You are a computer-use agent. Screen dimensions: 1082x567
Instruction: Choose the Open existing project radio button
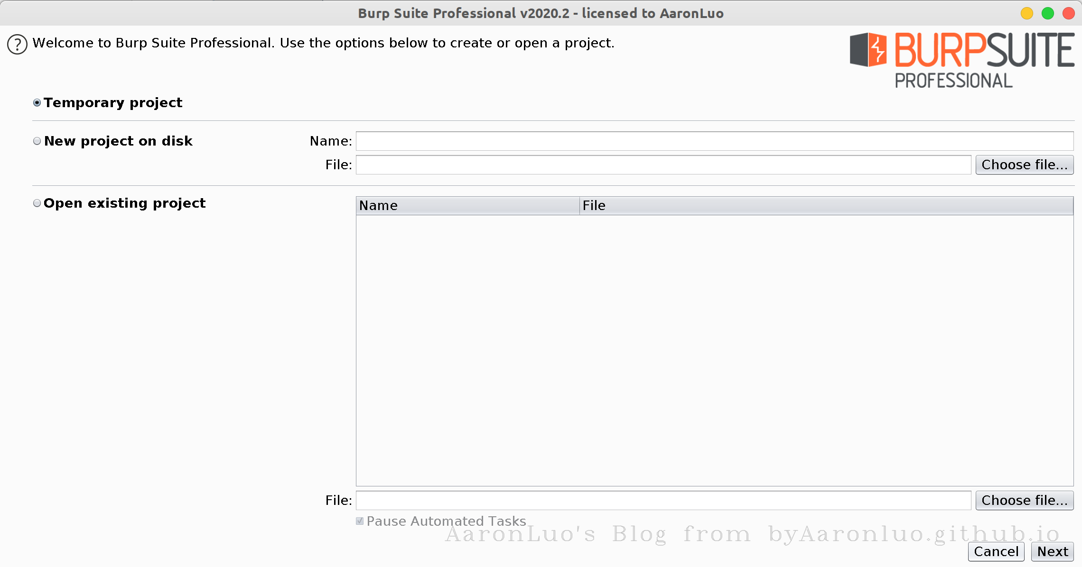37,203
